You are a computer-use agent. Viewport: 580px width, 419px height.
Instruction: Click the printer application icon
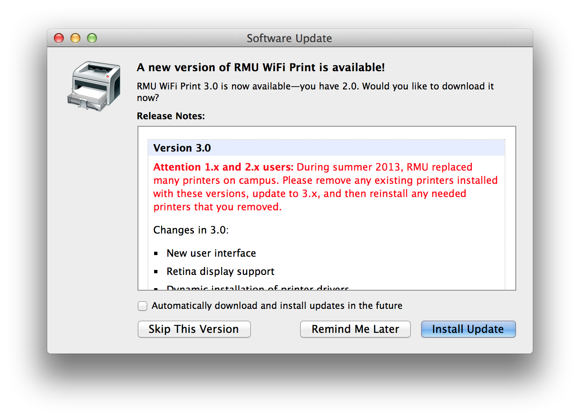94,86
